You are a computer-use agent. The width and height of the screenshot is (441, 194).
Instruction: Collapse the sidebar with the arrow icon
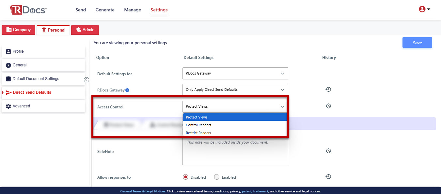[x=87, y=80]
